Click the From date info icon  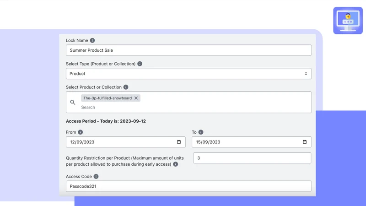[81, 132]
